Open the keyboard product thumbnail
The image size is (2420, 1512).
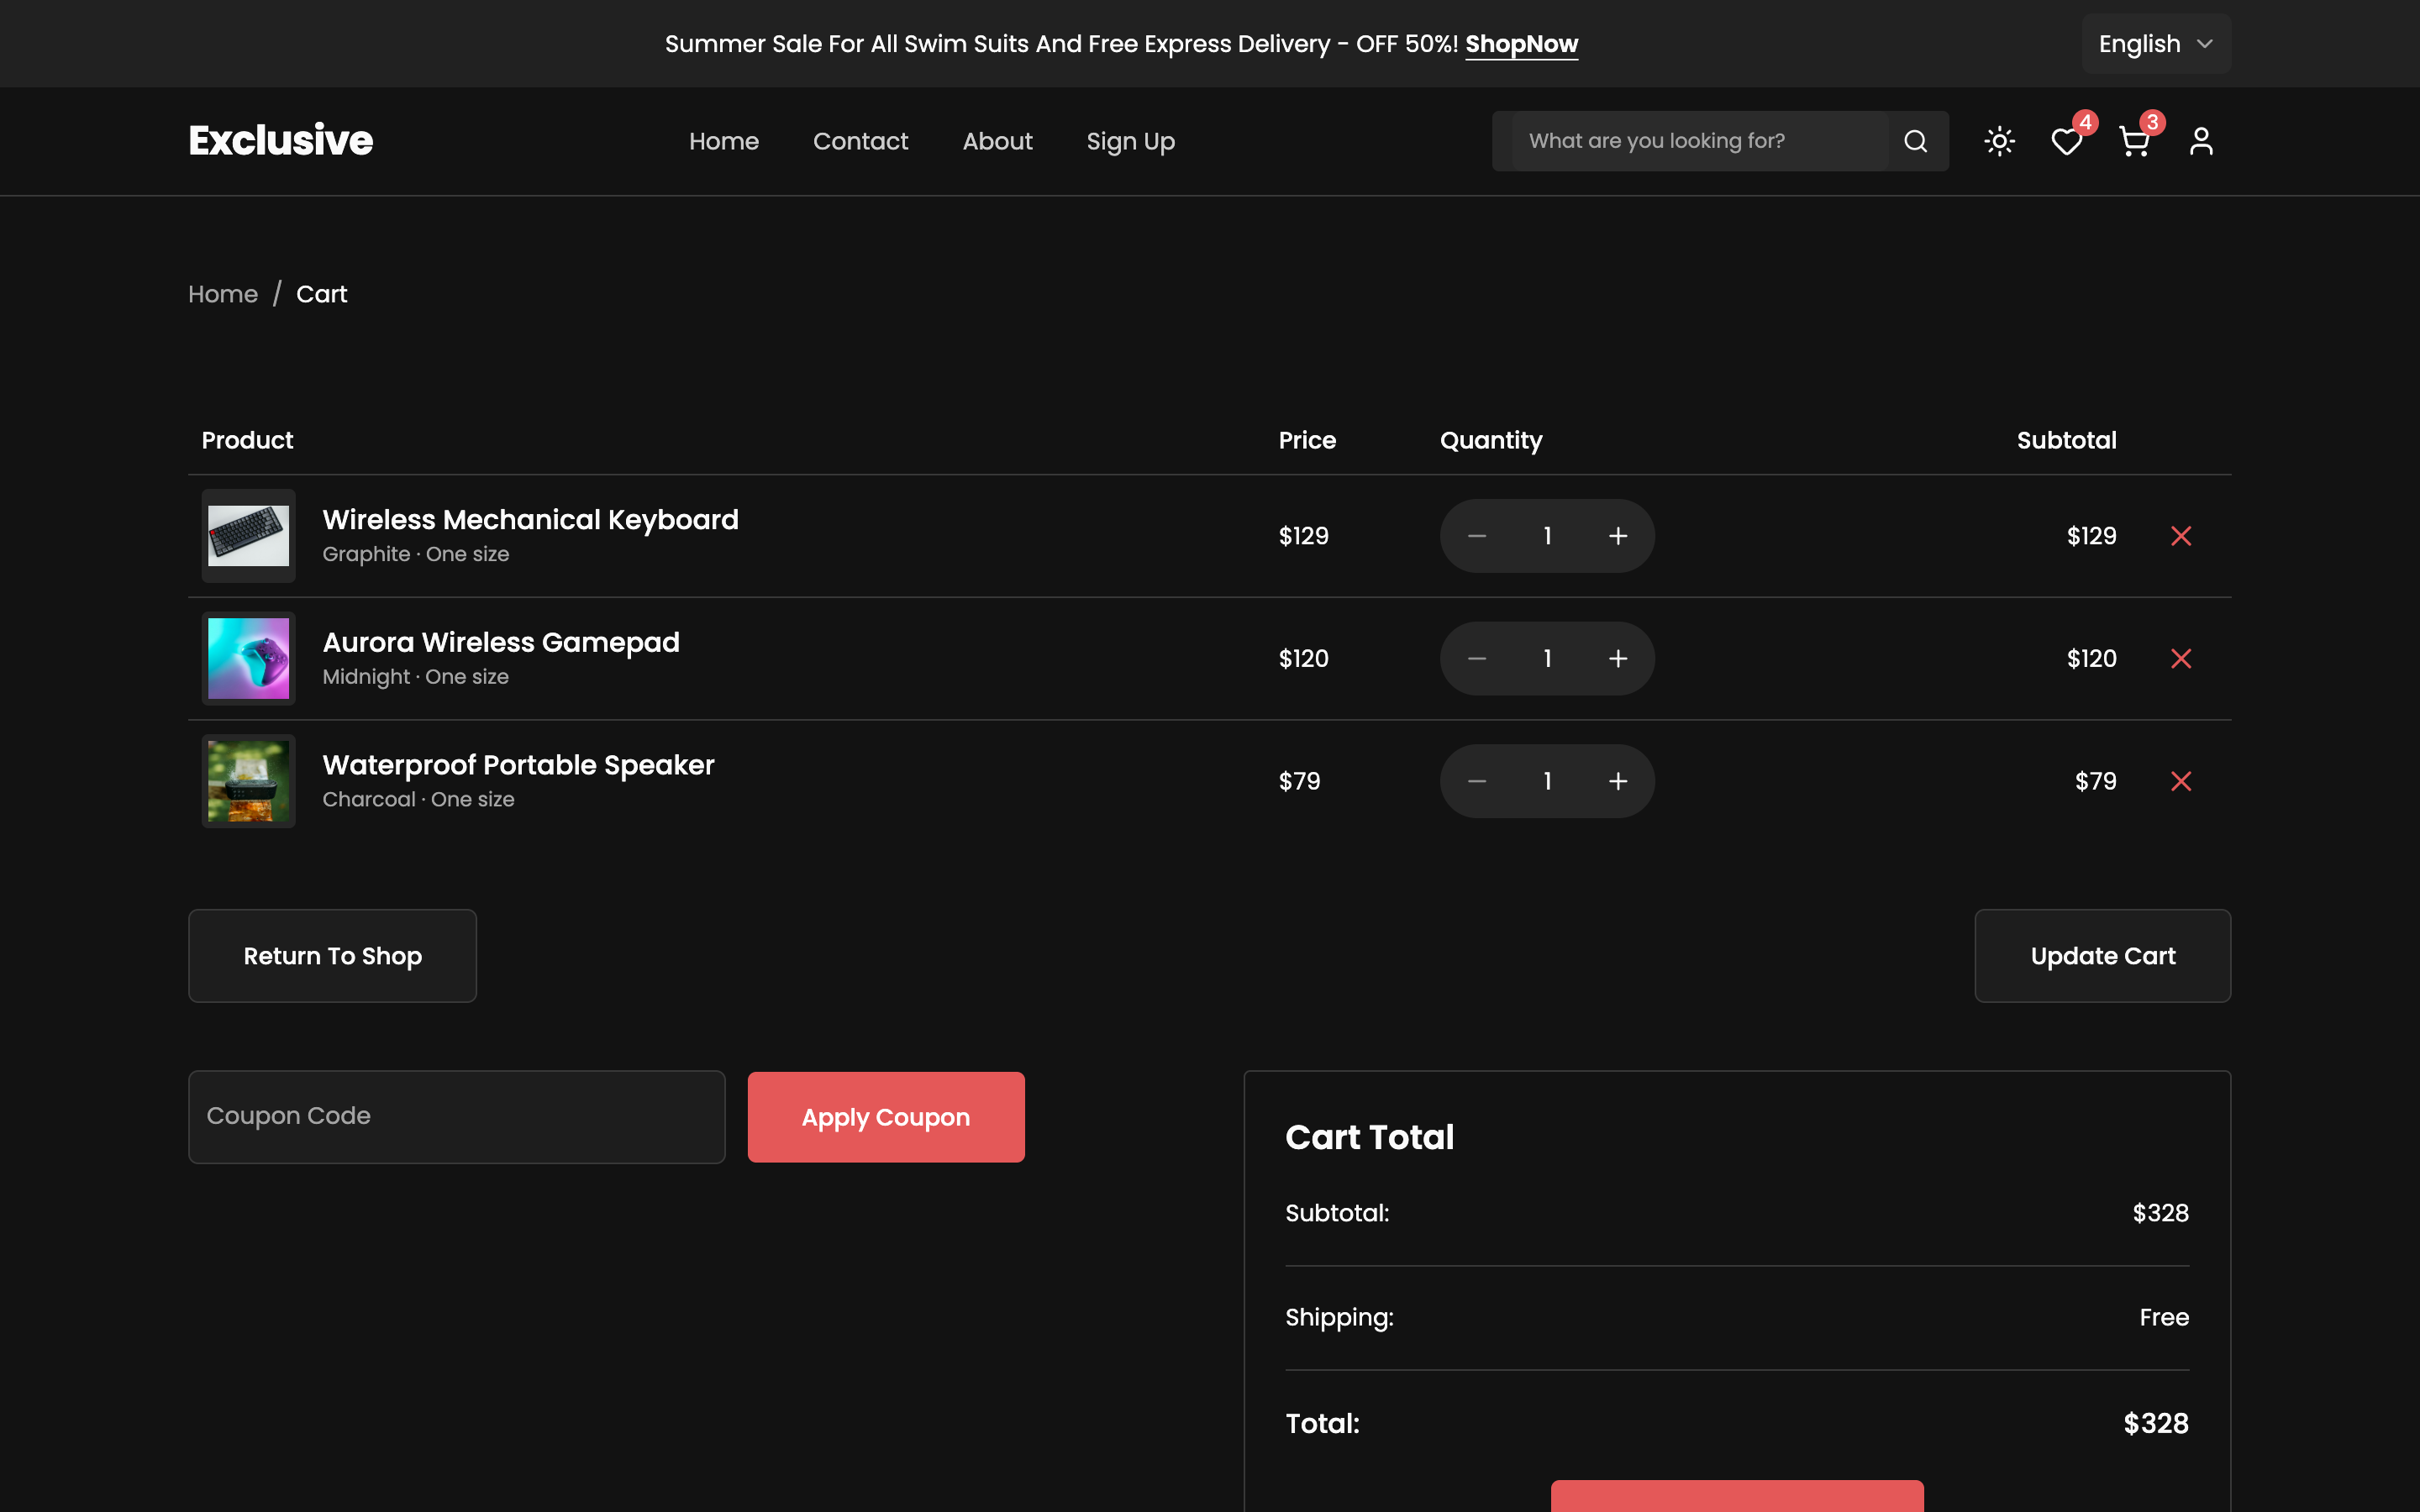248,536
